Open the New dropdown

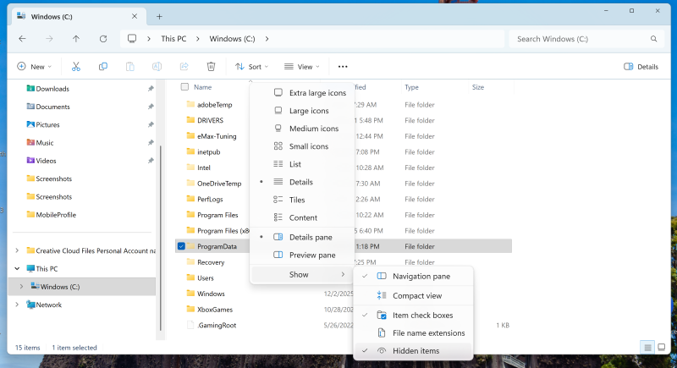coord(34,67)
